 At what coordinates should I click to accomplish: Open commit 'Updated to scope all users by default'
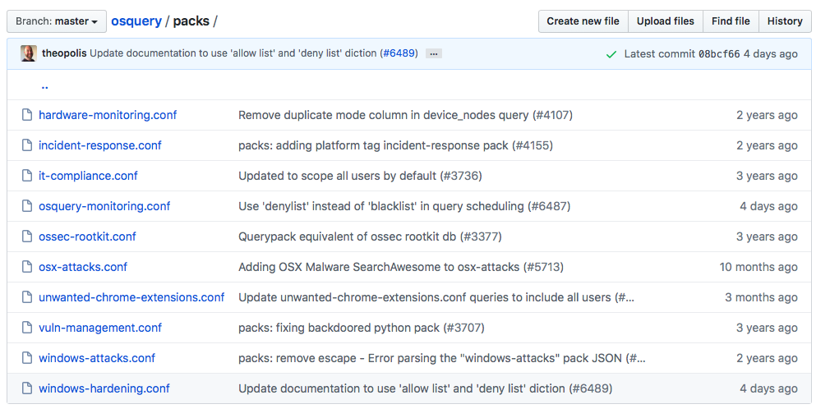click(360, 176)
